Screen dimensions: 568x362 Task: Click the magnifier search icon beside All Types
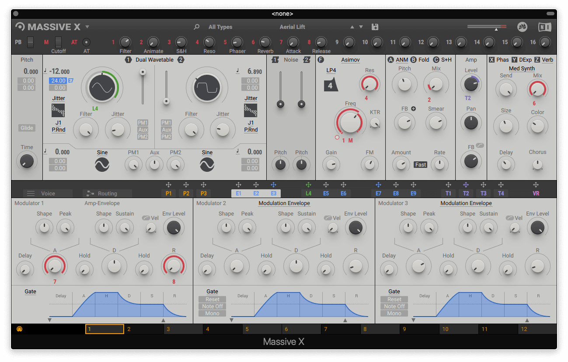[x=197, y=27]
